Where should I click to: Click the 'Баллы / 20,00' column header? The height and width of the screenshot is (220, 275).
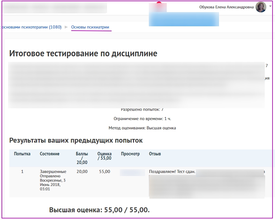(82, 158)
